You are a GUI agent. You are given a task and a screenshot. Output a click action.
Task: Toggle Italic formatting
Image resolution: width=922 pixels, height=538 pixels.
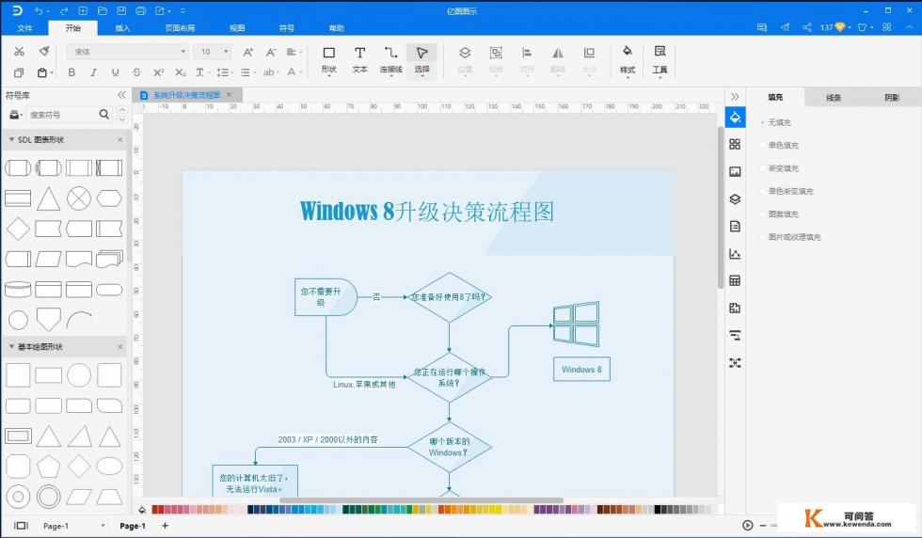(93, 71)
